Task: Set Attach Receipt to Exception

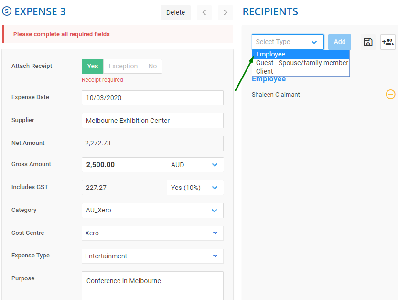Action: (x=123, y=67)
